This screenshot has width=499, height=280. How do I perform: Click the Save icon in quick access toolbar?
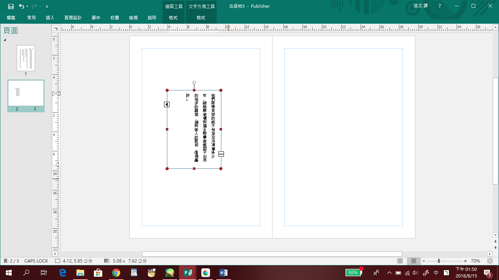pos(11,6)
